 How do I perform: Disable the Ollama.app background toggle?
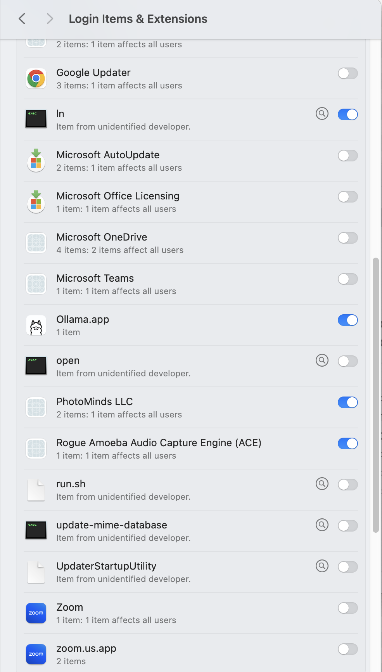(348, 320)
